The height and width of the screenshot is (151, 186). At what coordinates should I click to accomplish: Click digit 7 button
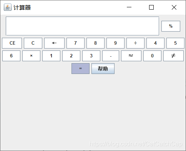point(75,43)
